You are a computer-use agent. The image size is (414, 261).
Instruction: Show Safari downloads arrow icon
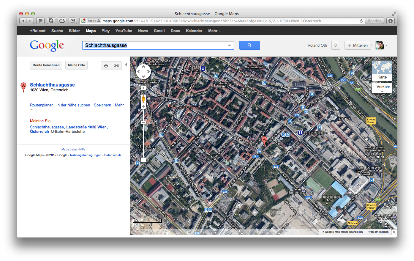point(391,21)
